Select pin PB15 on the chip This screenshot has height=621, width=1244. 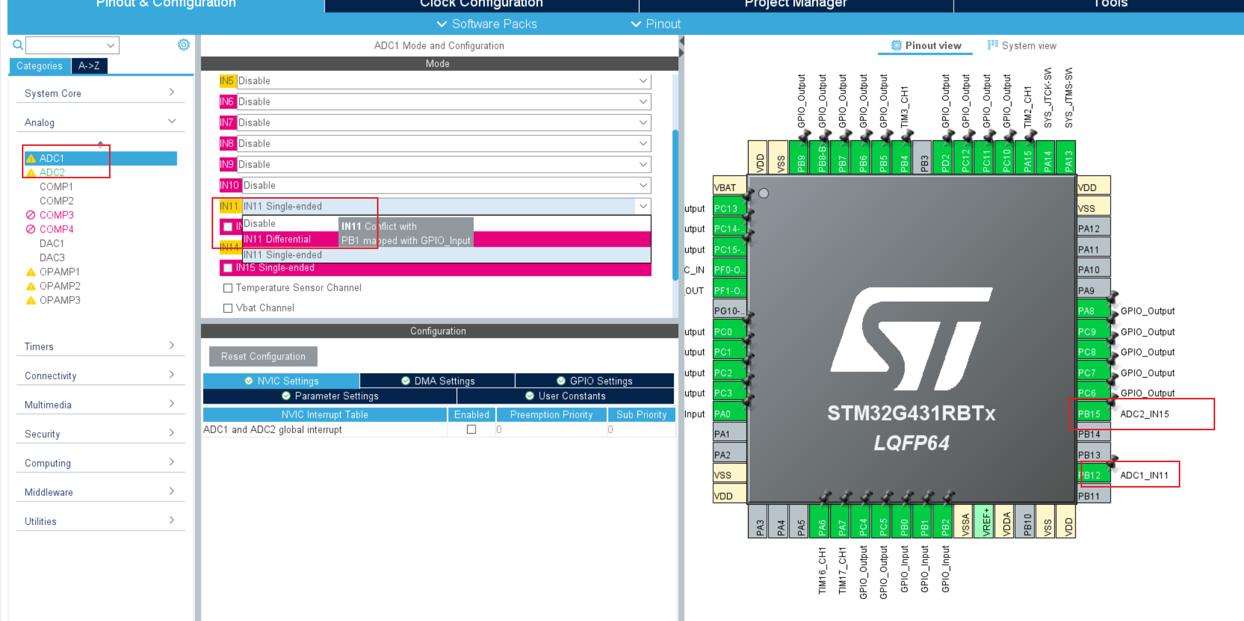pyautogui.click(x=1094, y=414)
